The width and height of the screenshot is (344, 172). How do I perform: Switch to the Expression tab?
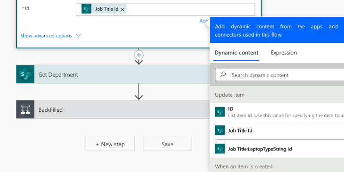(x=283, y=52)
